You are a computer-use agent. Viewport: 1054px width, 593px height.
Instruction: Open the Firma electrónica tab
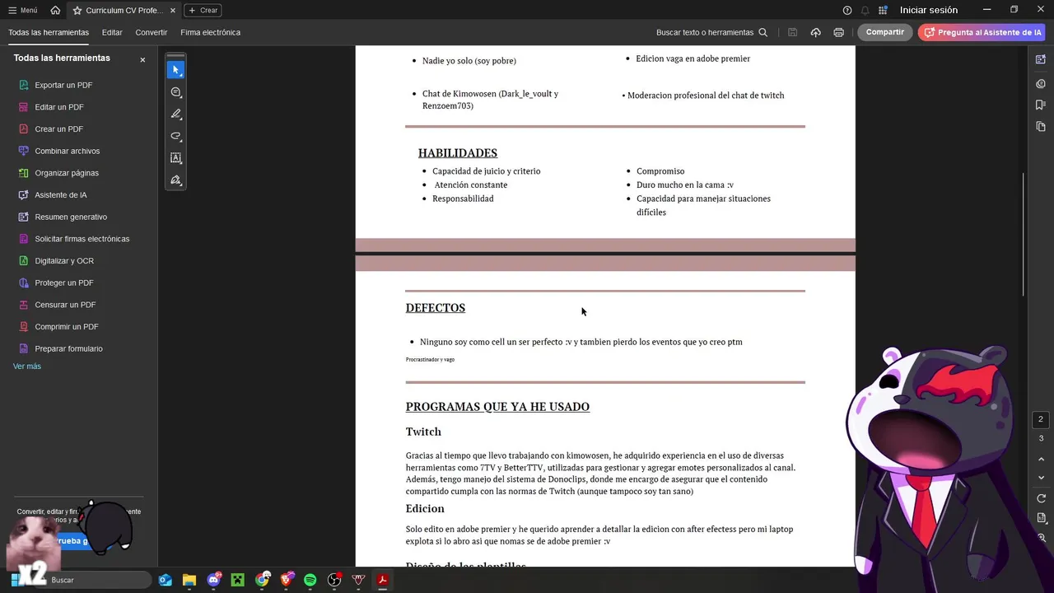211,33
